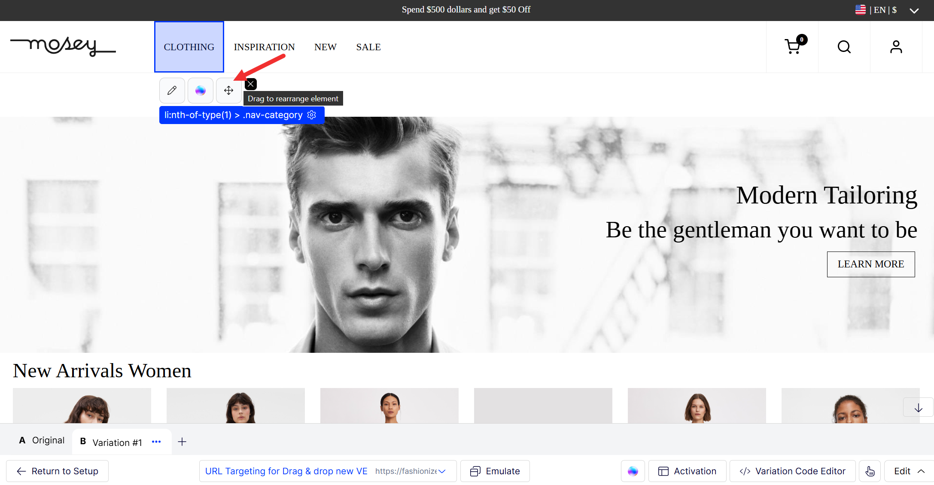Click Return to Setup button
Viewport: 934px width, 485px height.
coord(58,471)
